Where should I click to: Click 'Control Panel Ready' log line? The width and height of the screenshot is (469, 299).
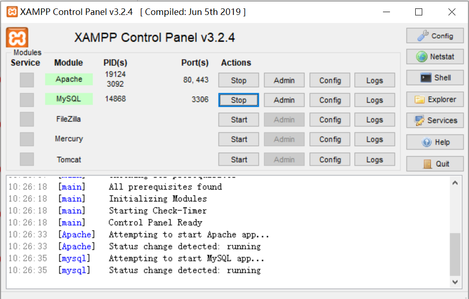pos(155,222)
